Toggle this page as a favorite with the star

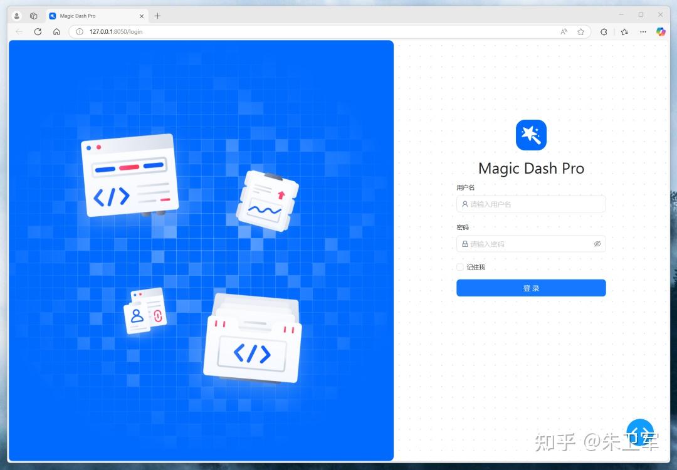point(581,31)
